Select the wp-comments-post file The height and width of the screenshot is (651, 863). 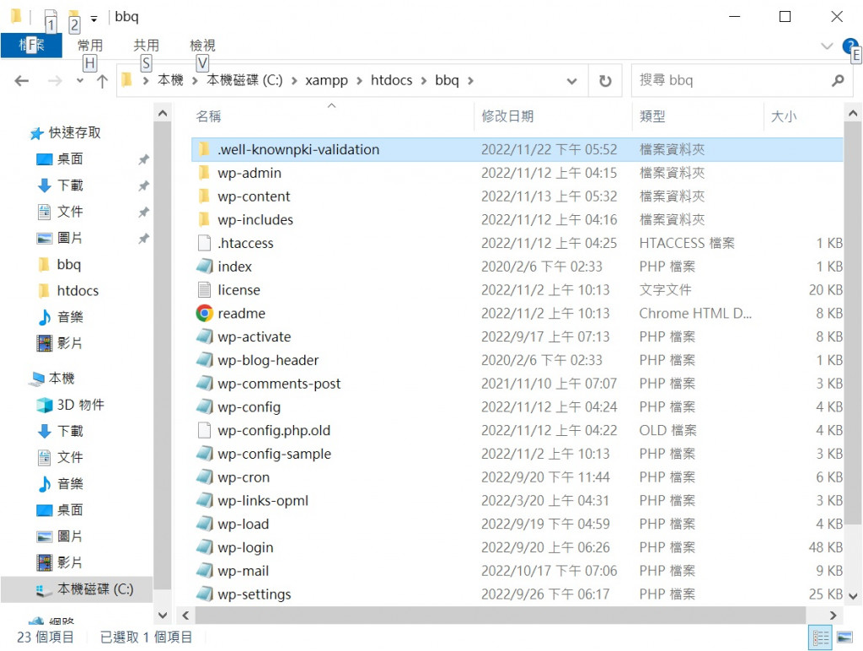click(279, 384)
